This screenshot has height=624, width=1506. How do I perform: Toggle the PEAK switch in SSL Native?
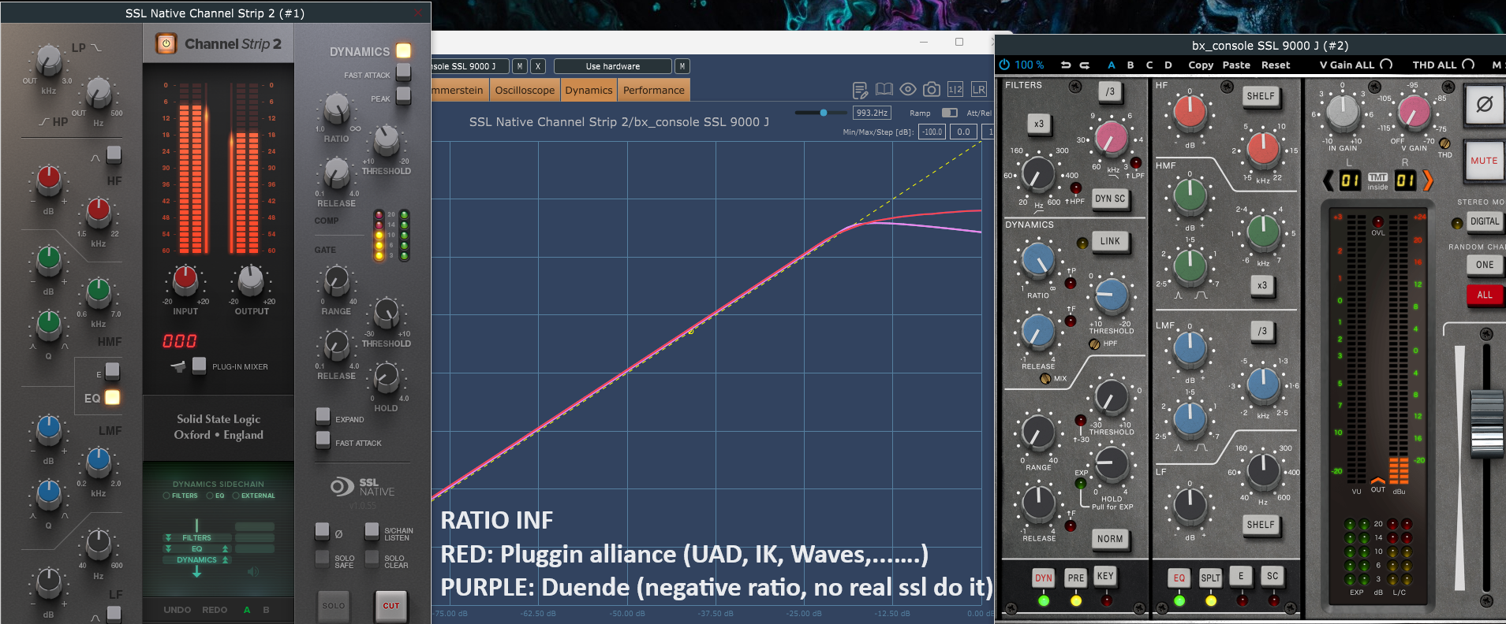pyautogui.click(x=403, y=96)
